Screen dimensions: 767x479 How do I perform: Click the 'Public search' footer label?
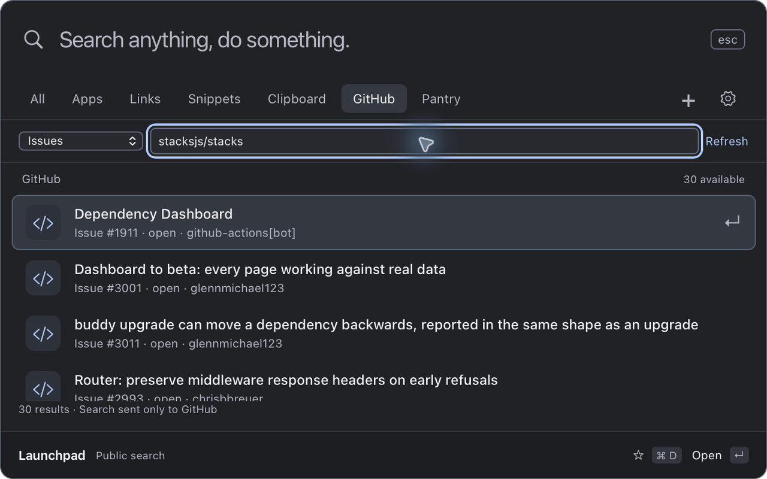[x=130, y=456]
